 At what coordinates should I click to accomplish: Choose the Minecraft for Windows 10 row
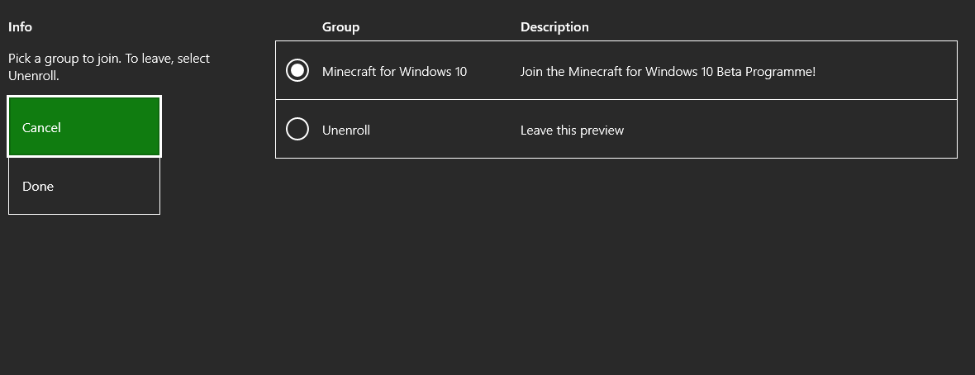[x=616, y=70]
